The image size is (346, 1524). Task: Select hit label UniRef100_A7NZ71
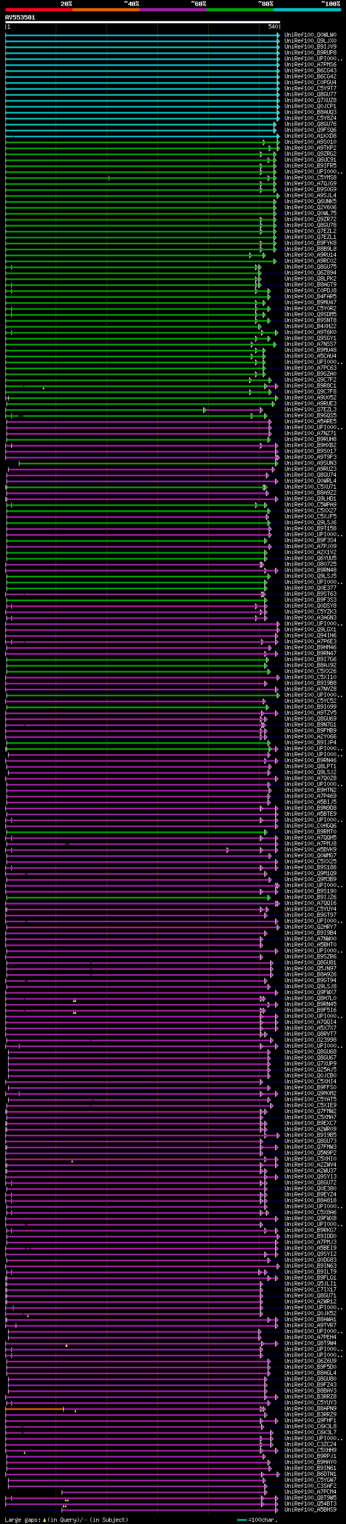(310, 433)
